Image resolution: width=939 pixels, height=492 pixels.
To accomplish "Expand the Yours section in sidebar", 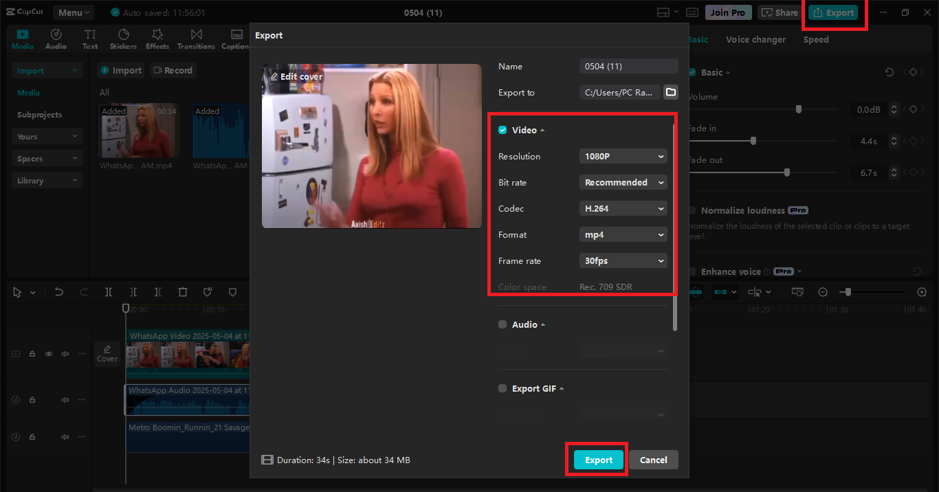I will pos(47,137).
